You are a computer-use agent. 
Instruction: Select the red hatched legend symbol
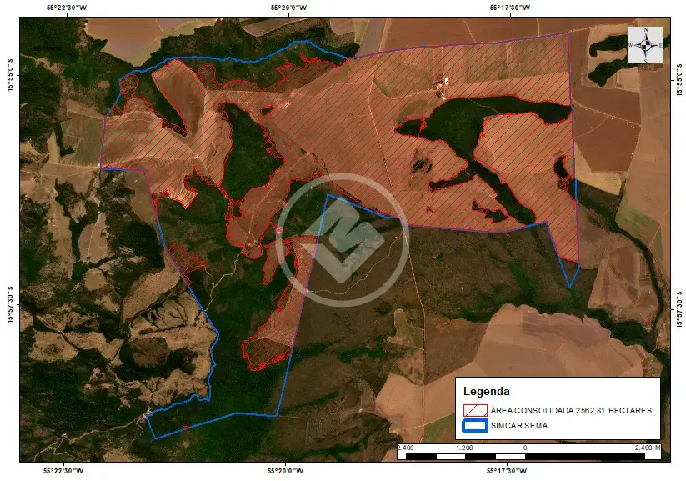[475, 410]
